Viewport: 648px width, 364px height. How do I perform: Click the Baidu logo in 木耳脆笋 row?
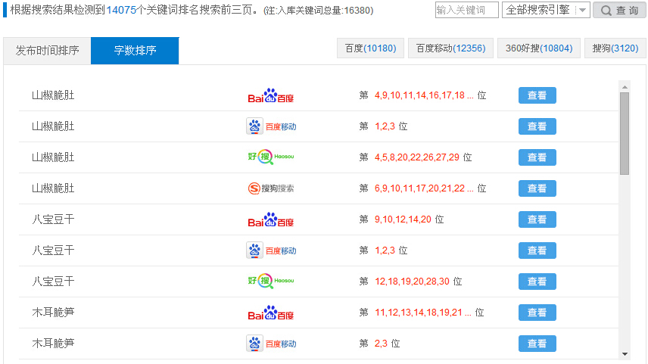click(271, 313)
